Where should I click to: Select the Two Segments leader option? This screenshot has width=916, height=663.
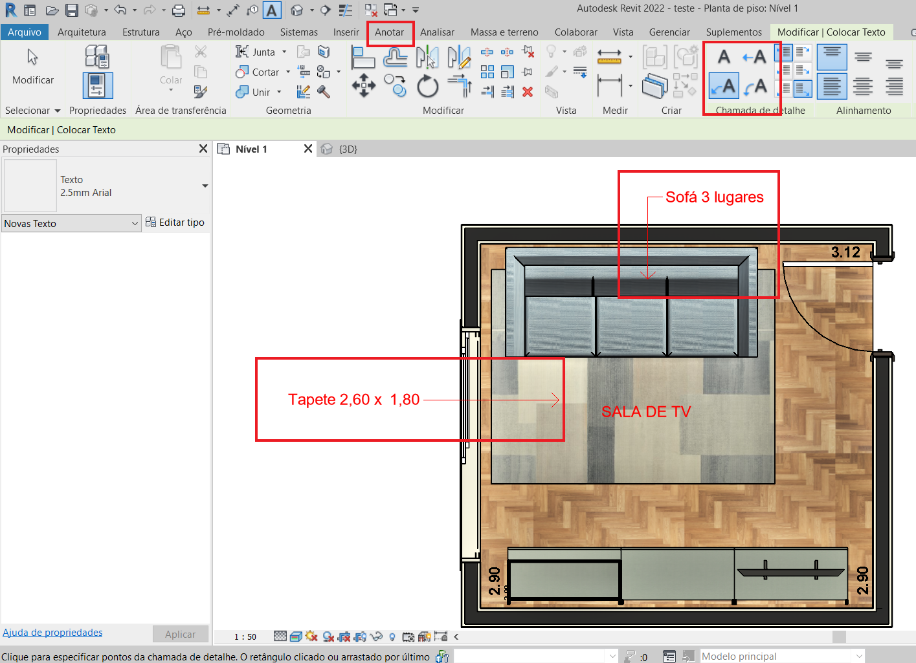724,85
